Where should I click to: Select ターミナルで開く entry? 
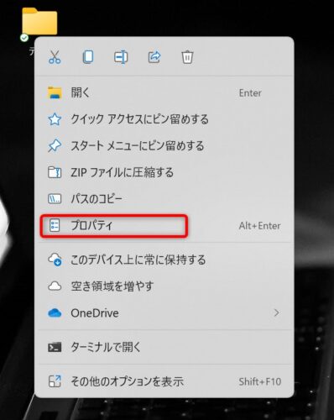coord(165,347)
